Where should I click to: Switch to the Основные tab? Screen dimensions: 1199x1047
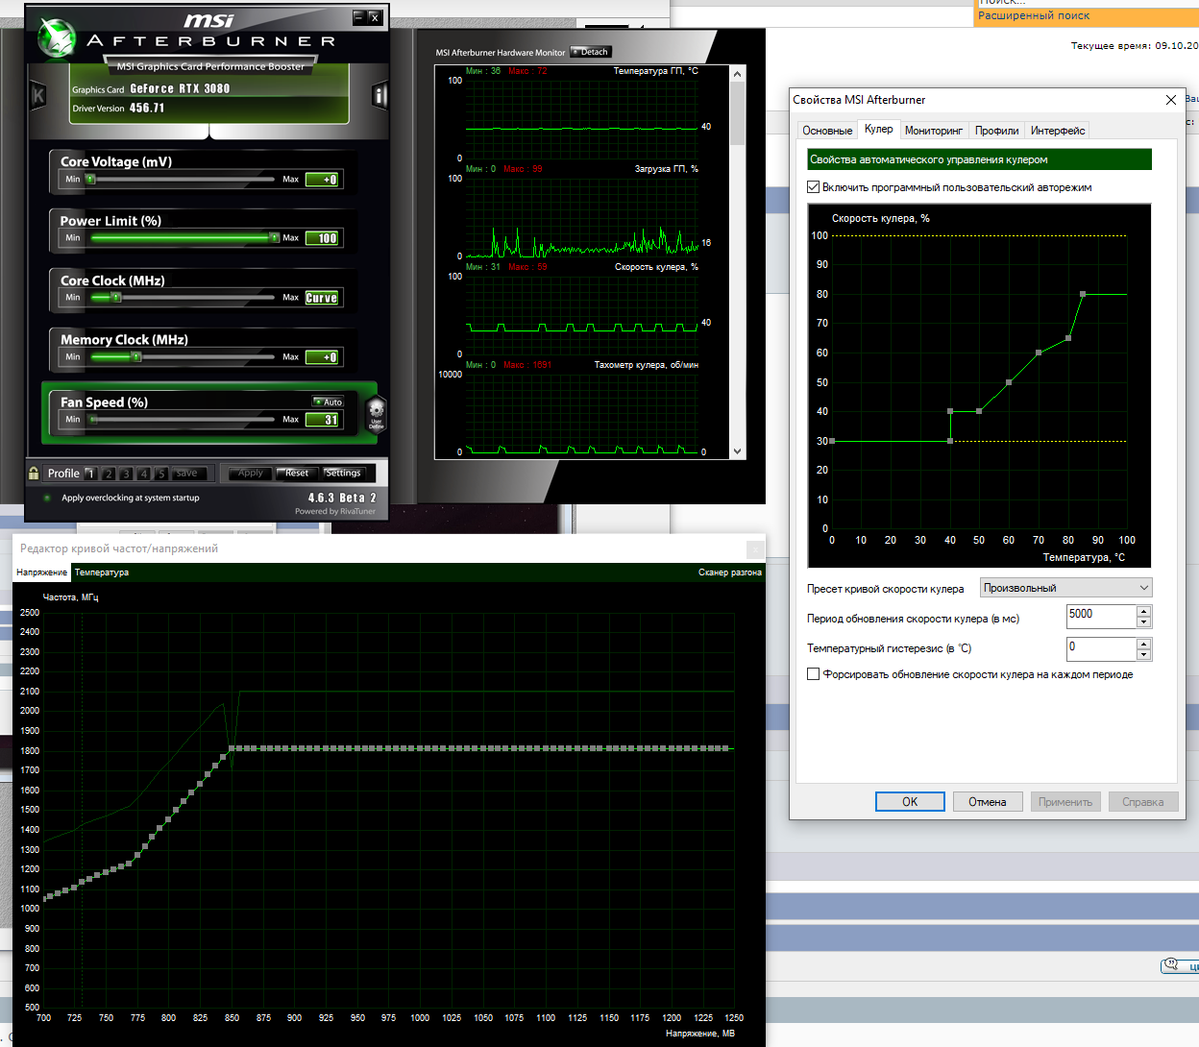tap(827, 131)
